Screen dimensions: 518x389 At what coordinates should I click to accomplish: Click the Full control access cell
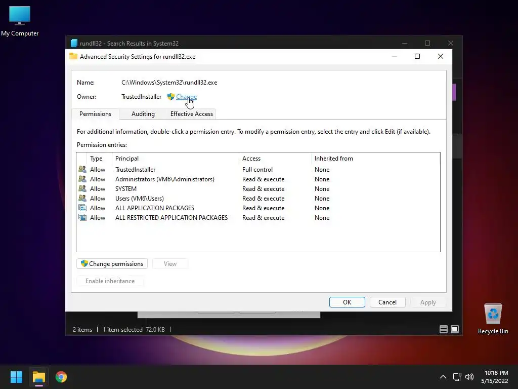point(257,169)
